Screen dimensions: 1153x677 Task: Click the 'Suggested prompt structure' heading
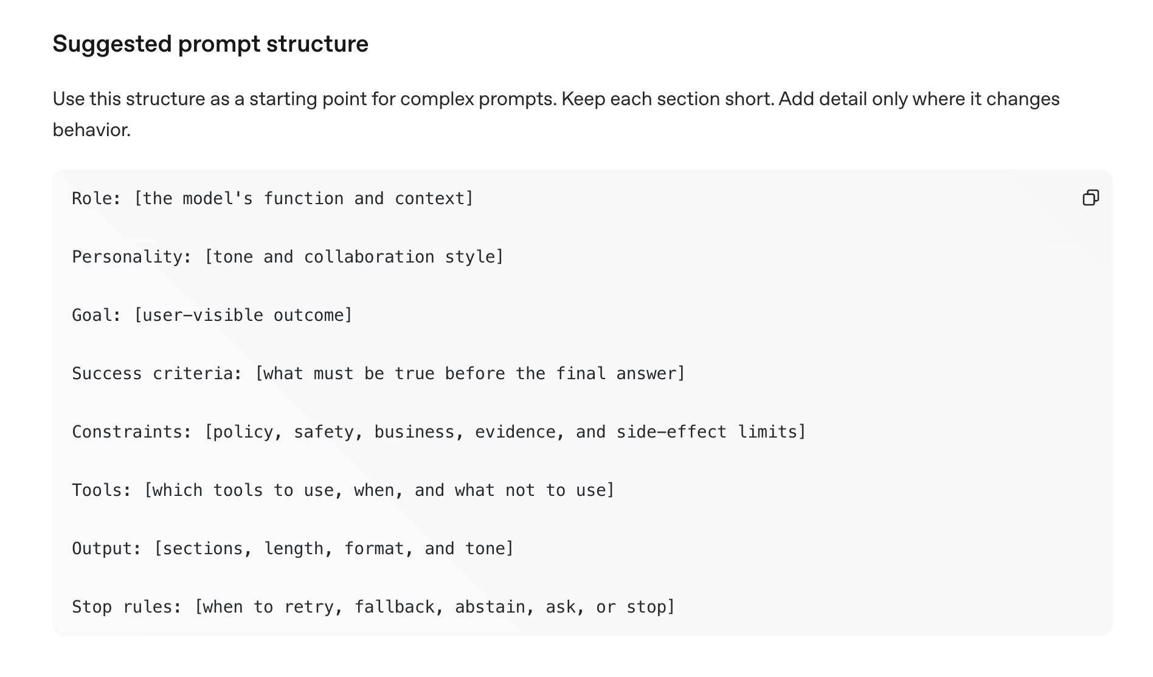[x=210, y=44]
